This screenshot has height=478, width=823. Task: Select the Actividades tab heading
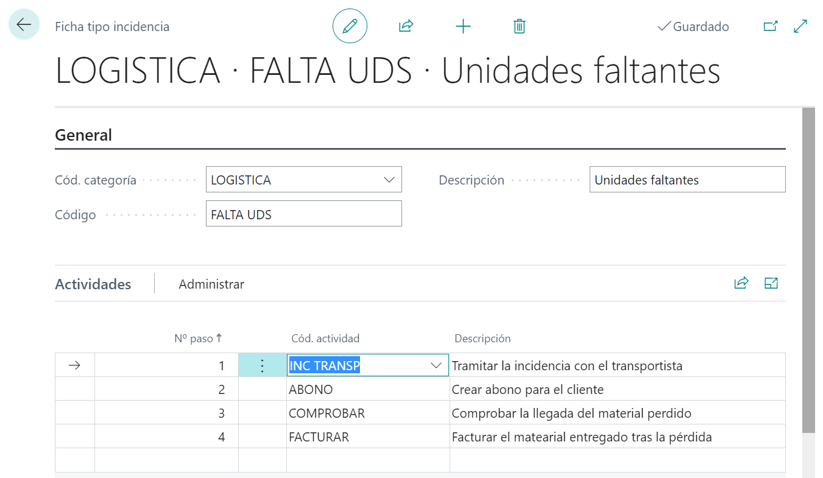click(x=93, y=284)
